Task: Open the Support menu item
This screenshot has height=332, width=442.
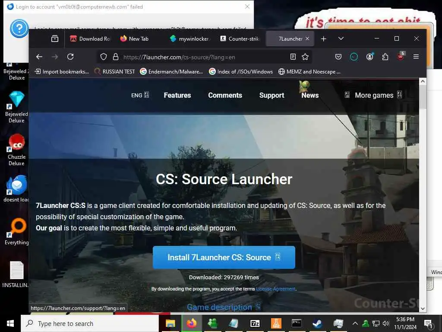Action: pyautogui.click(x=272, y=95)
